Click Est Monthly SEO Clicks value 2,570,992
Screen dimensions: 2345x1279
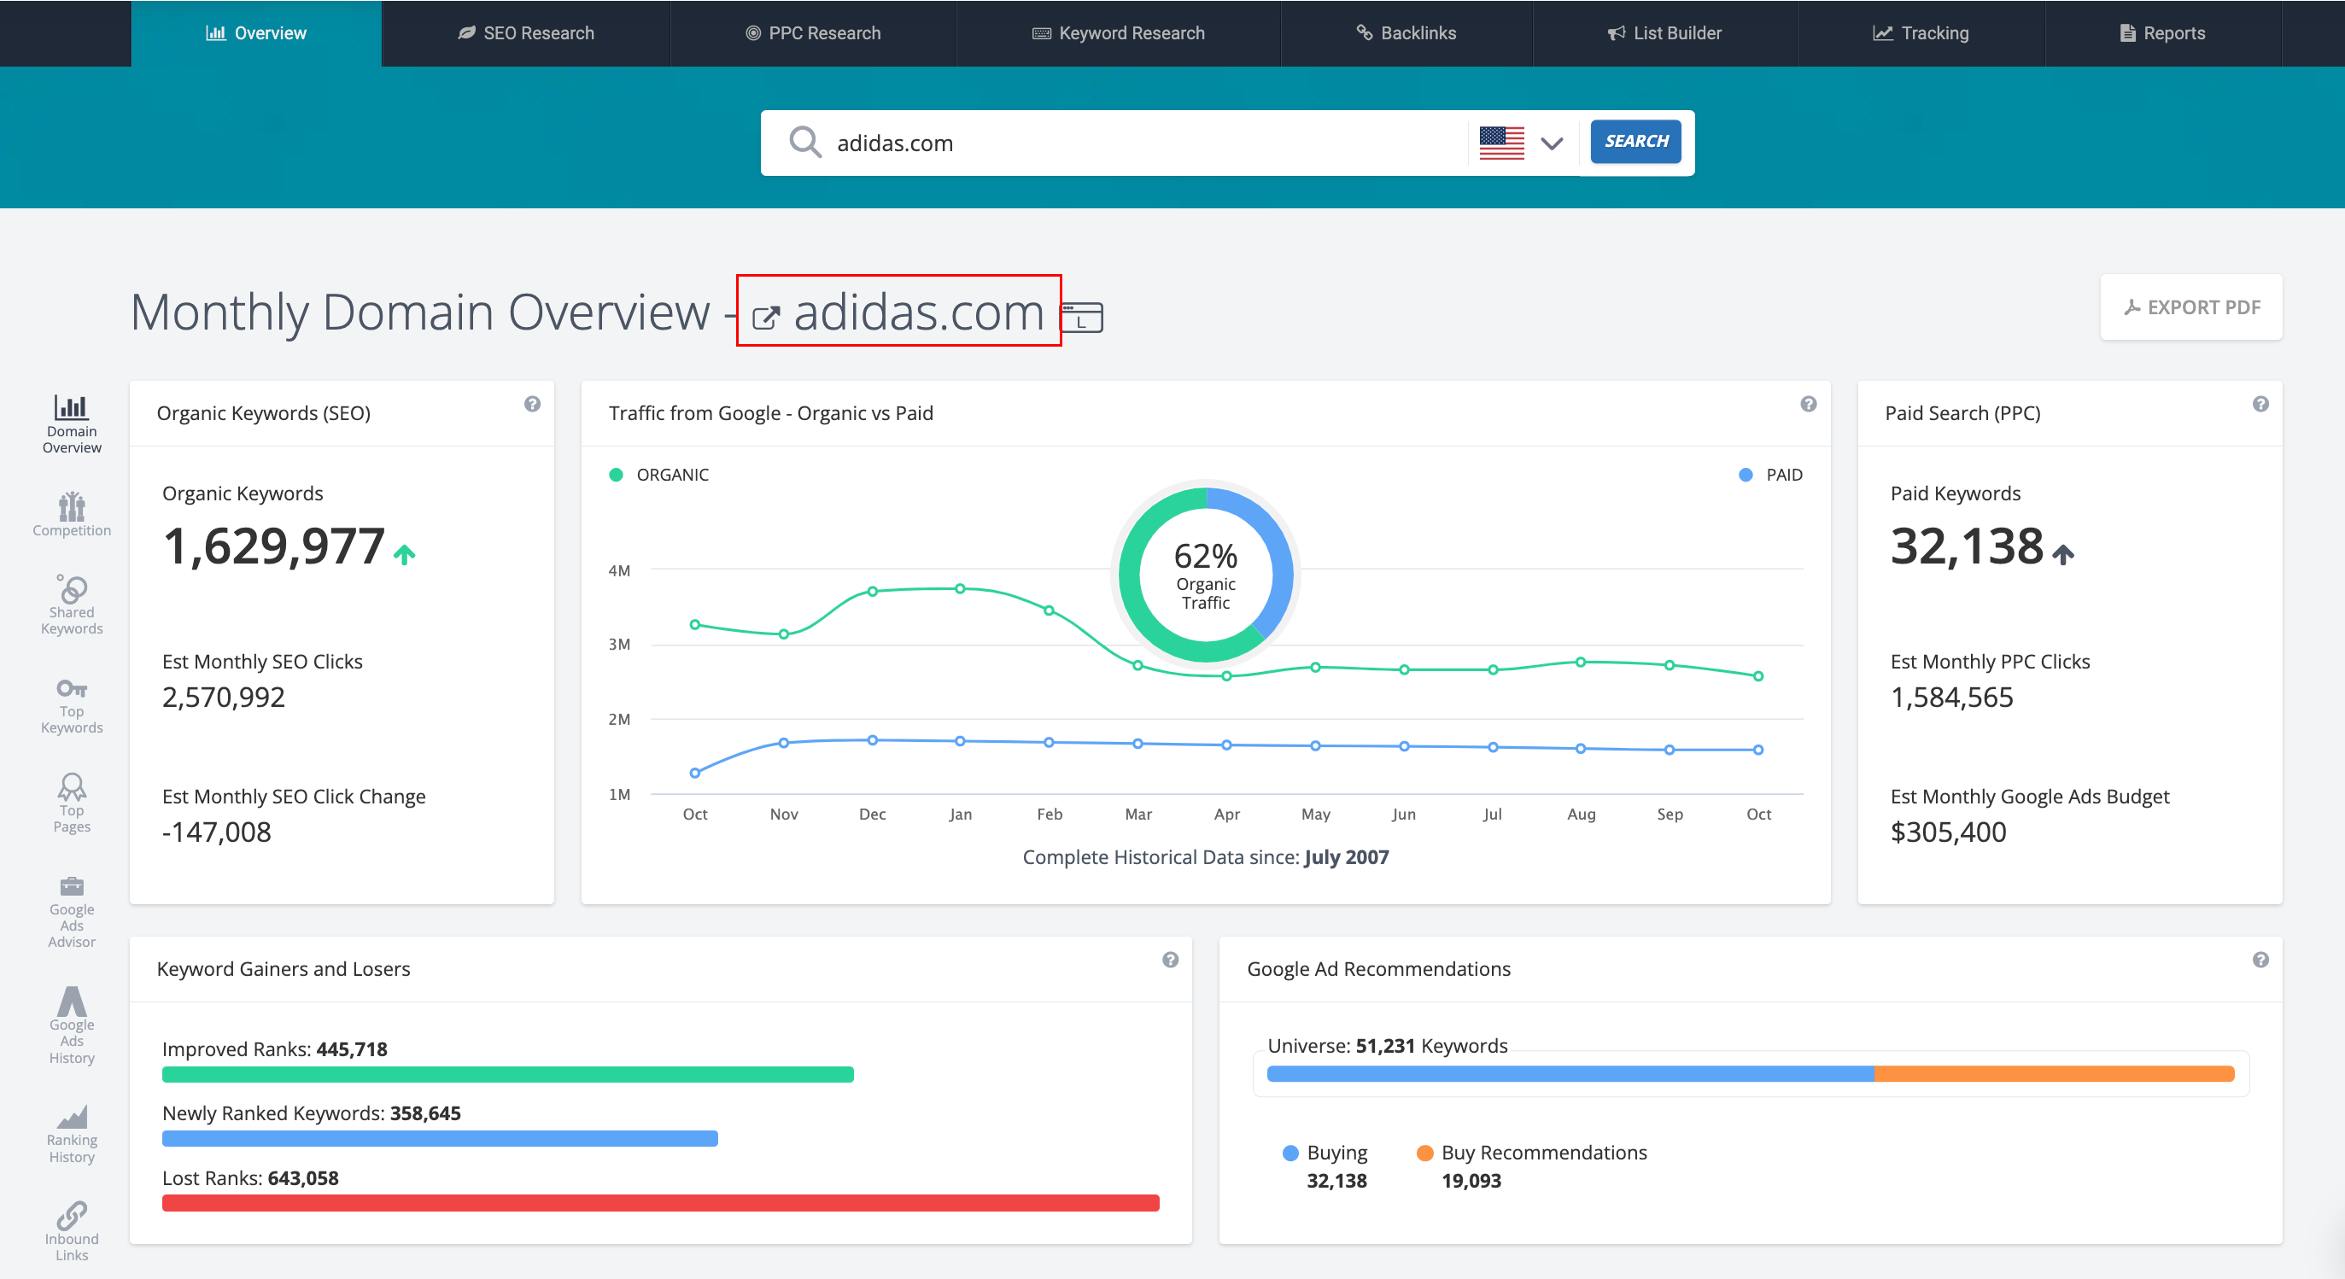click(x=223, y=698)
